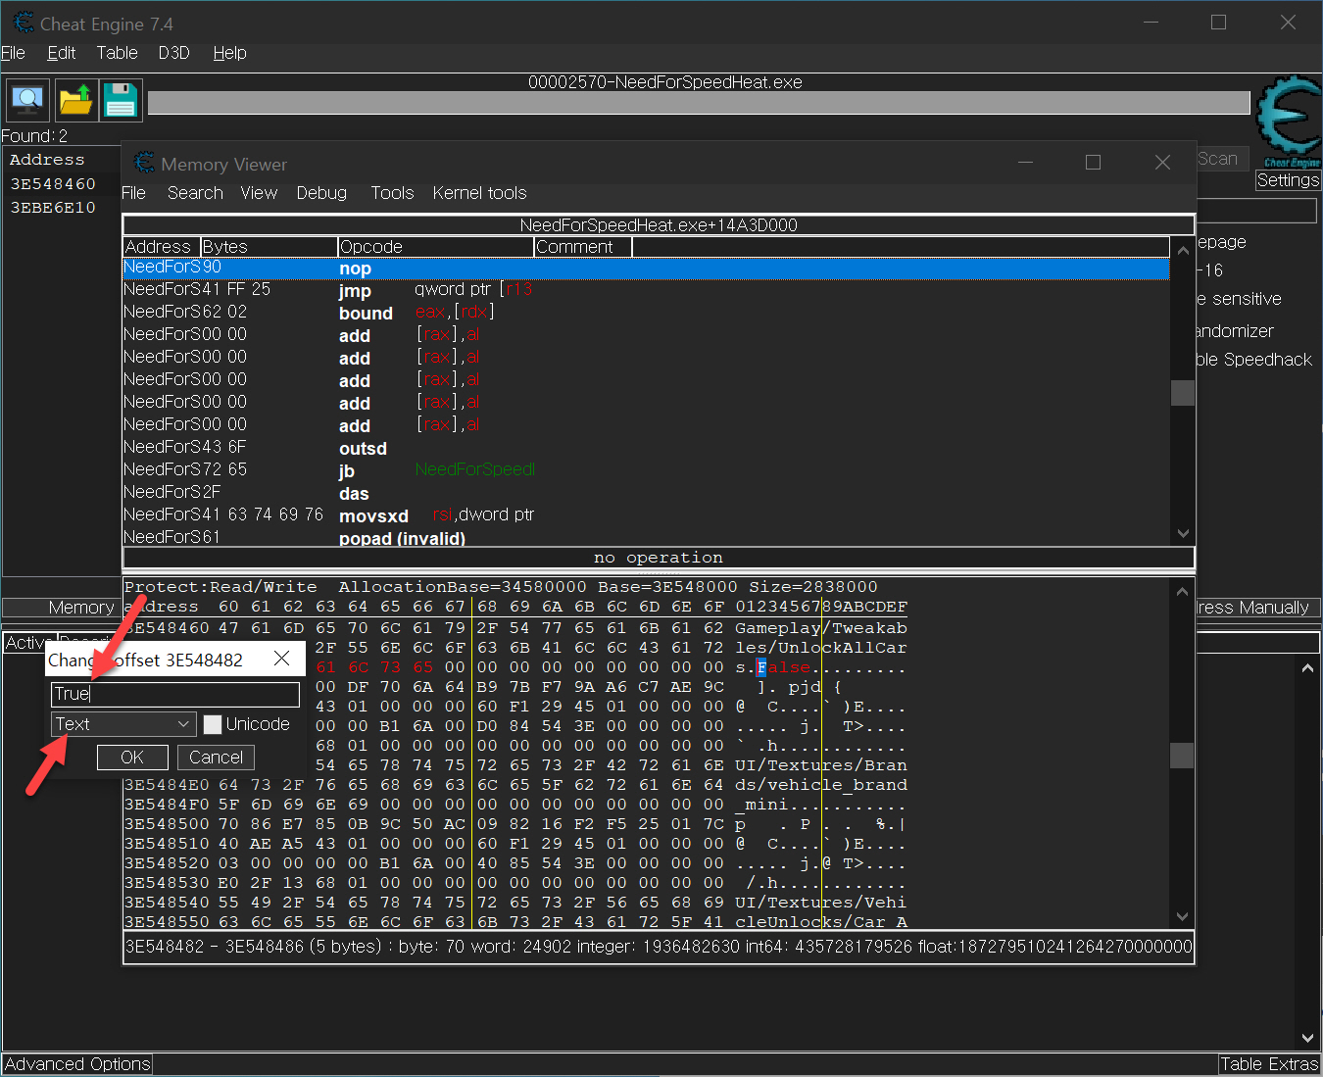Open the main window Edit menu

point(61,53)
